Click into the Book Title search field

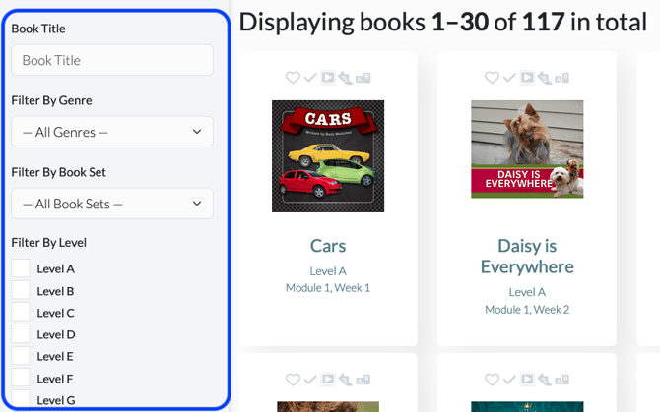112,60
